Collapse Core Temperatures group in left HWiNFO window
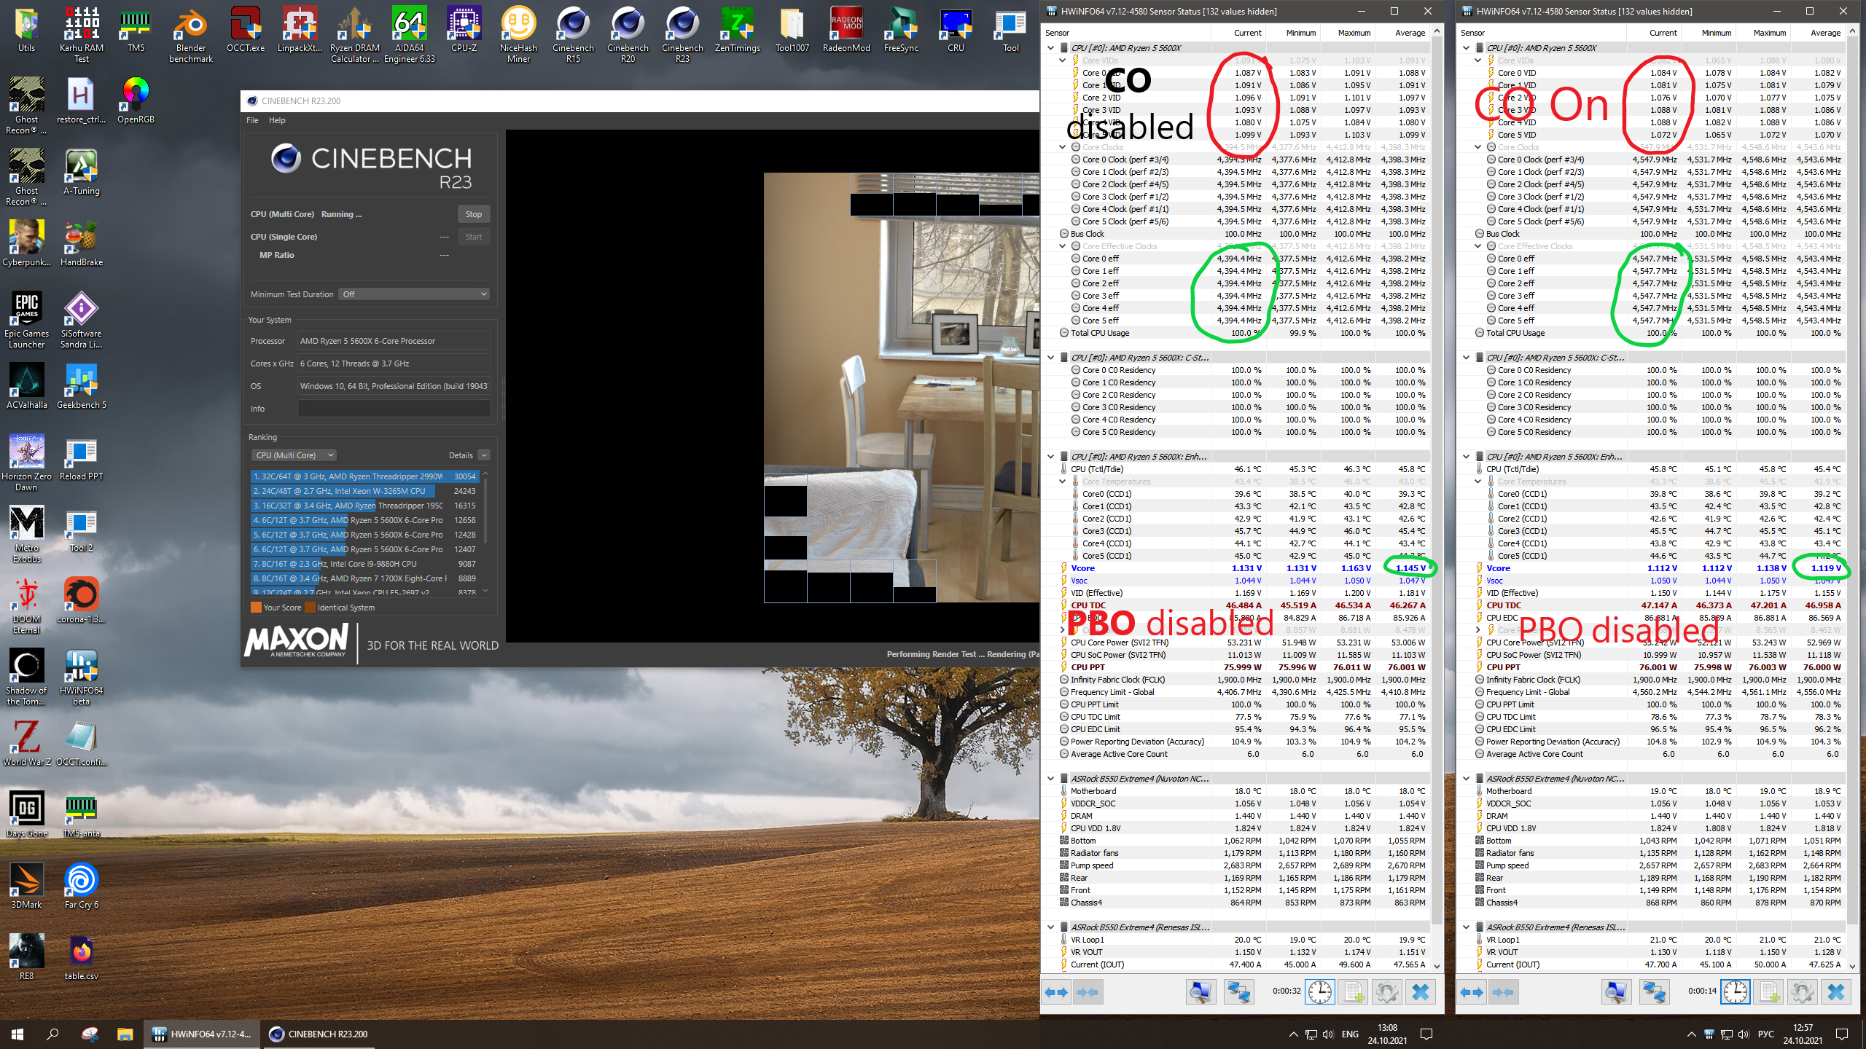This screenshot has height=1049, width=1866. click(1063, 482)
